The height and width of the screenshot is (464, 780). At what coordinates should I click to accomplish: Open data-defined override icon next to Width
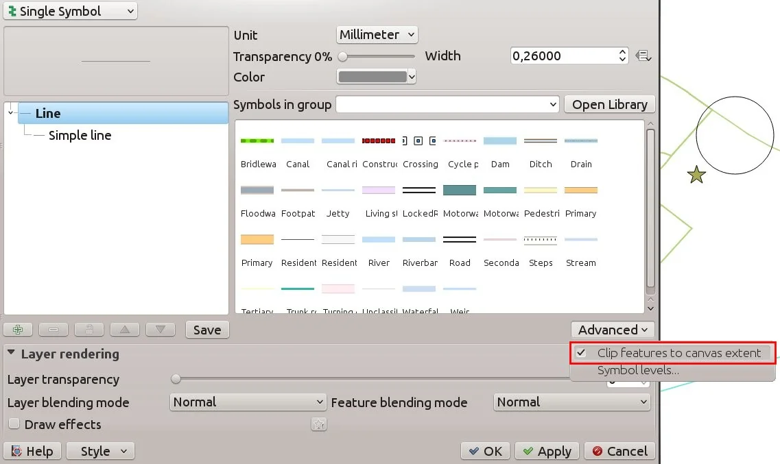click(643, 56)
